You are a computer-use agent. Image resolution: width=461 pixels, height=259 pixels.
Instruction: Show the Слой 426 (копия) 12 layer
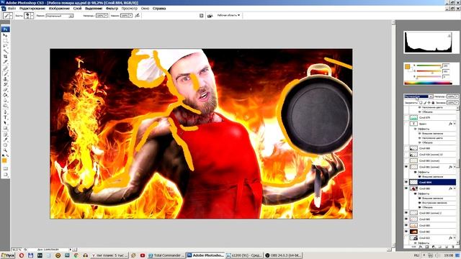406,155
